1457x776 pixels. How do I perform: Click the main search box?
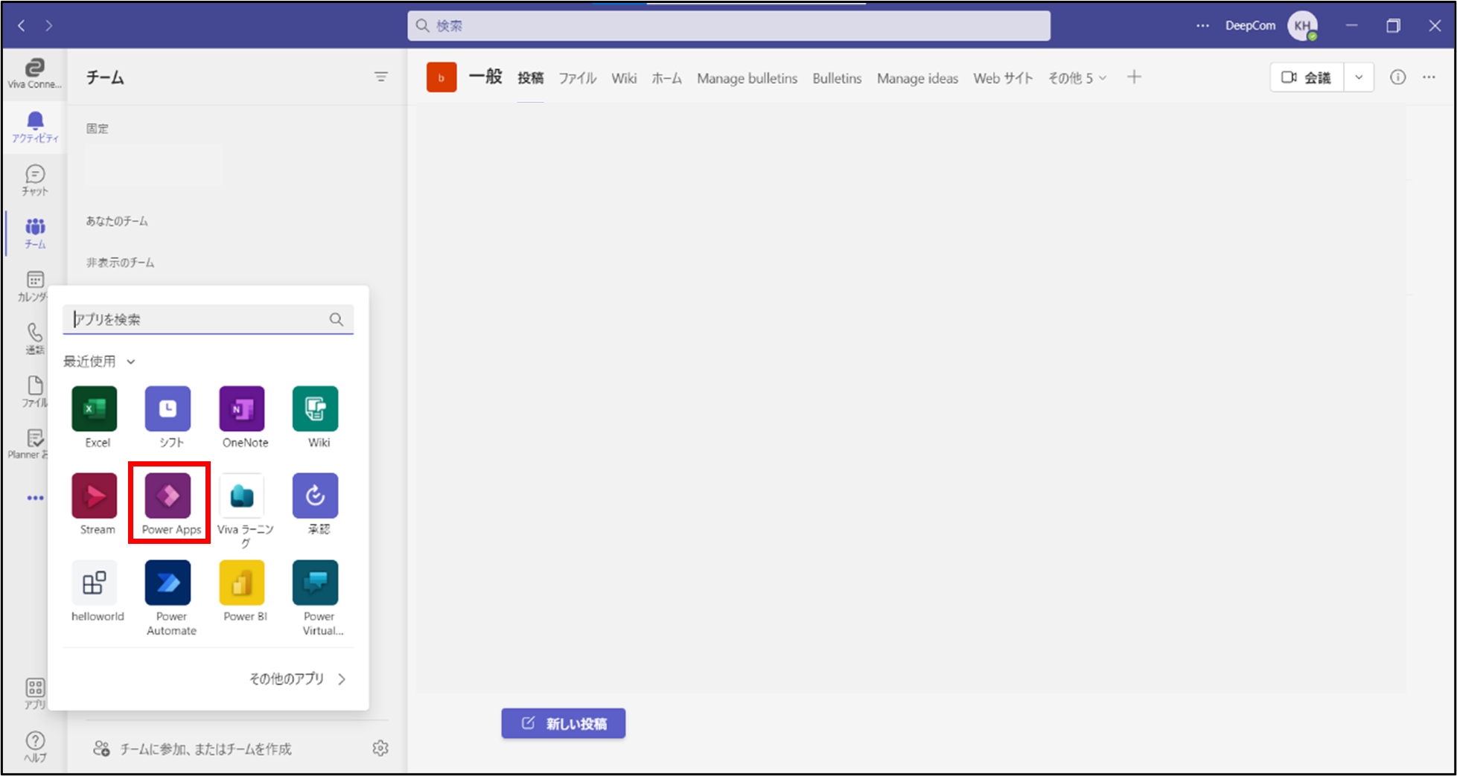[729, 25]
